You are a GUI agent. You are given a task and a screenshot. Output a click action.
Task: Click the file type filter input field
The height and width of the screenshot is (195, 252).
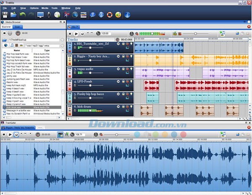42,45
